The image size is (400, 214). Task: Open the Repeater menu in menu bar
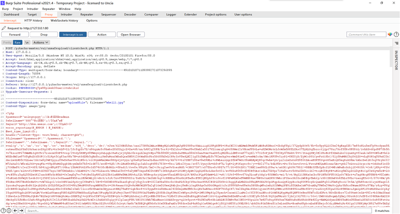tap(48, 9)
